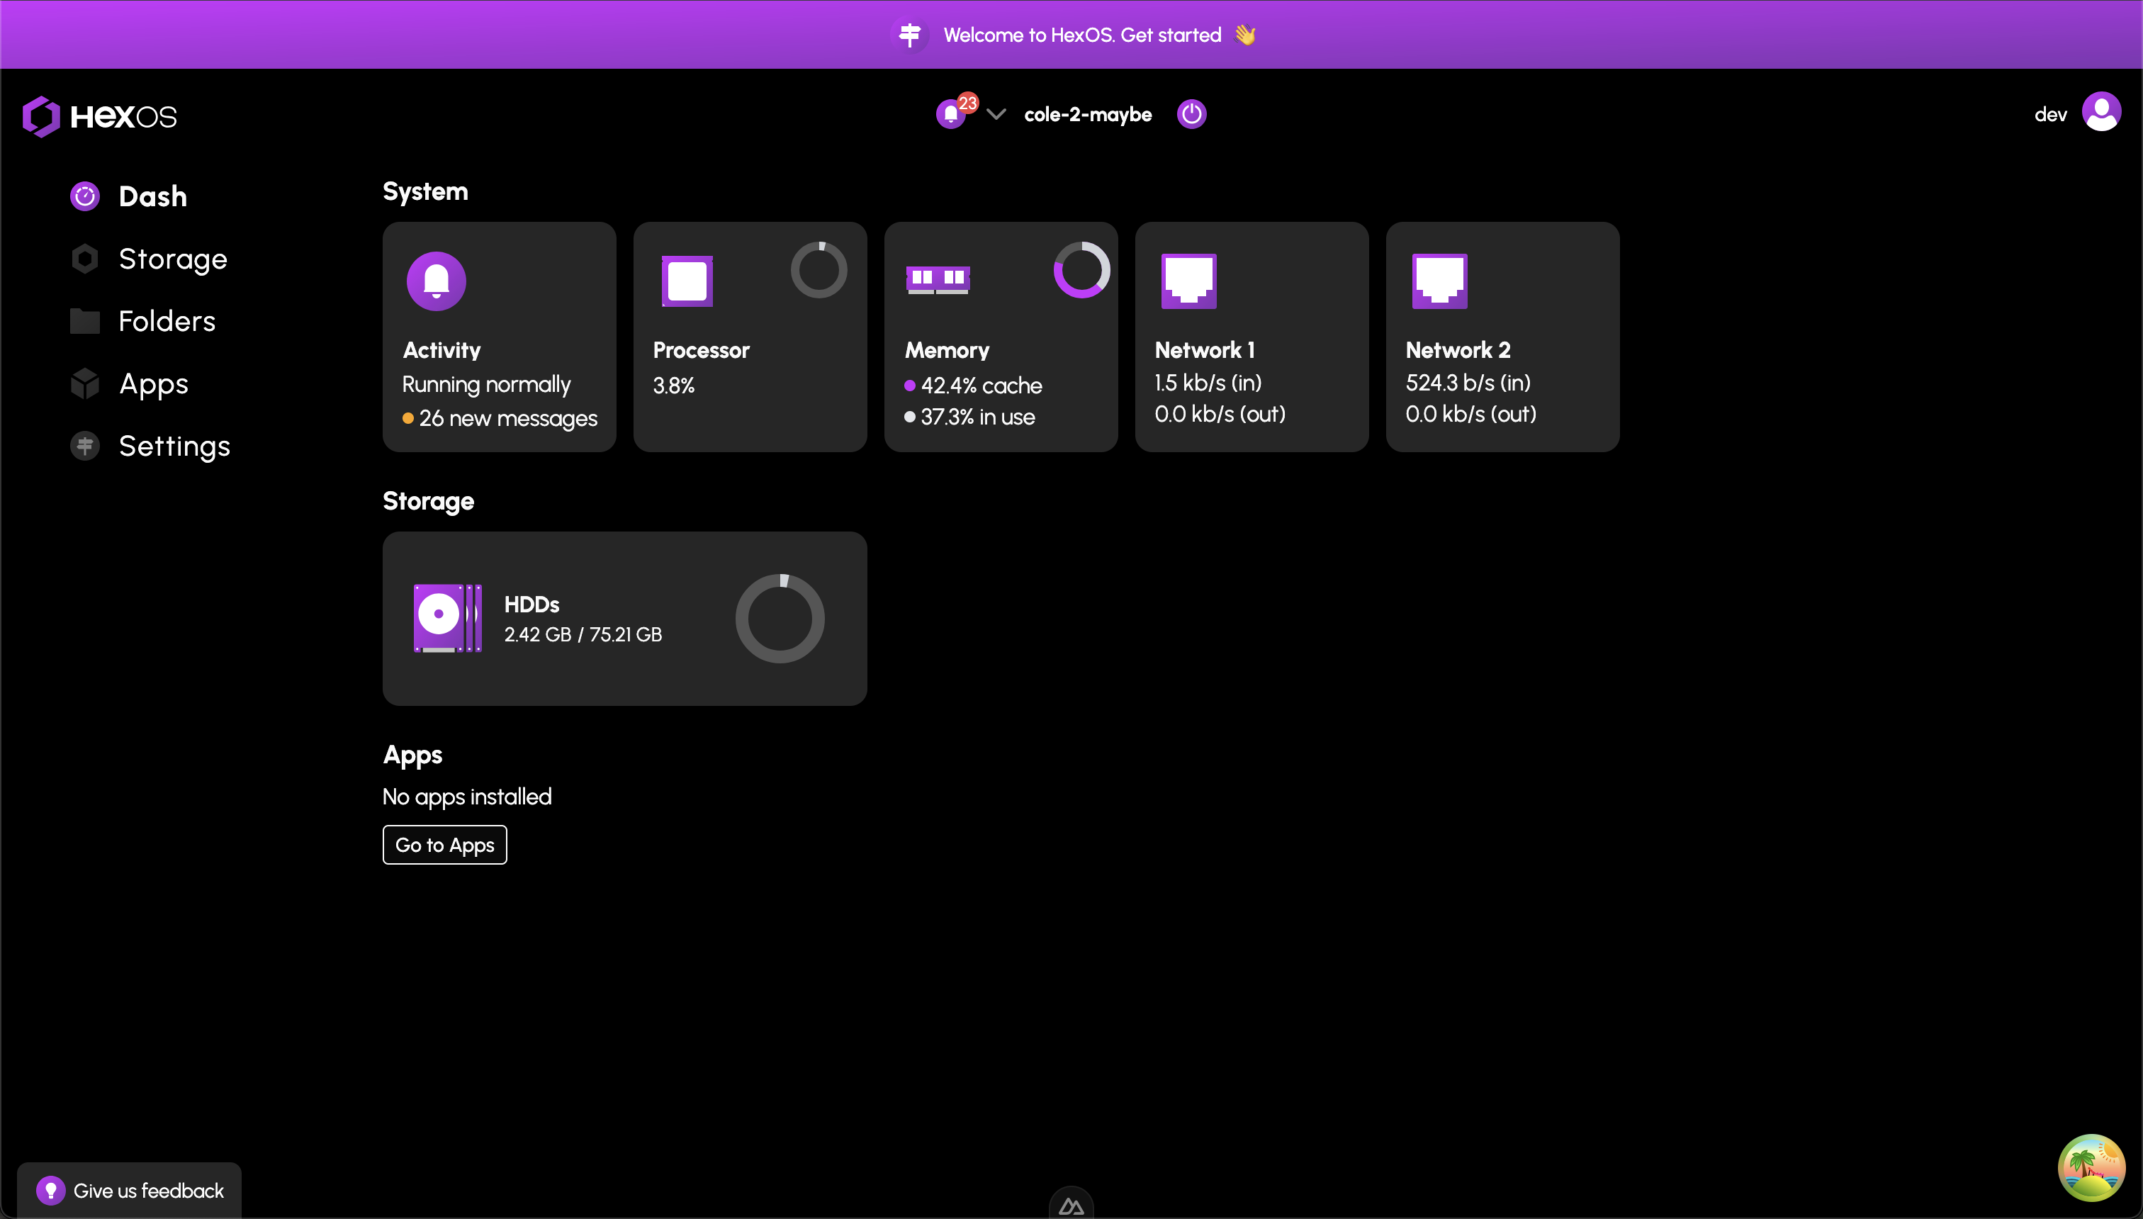
Task: Select Apps in the sidebar
Action: (x=153, y=383)
